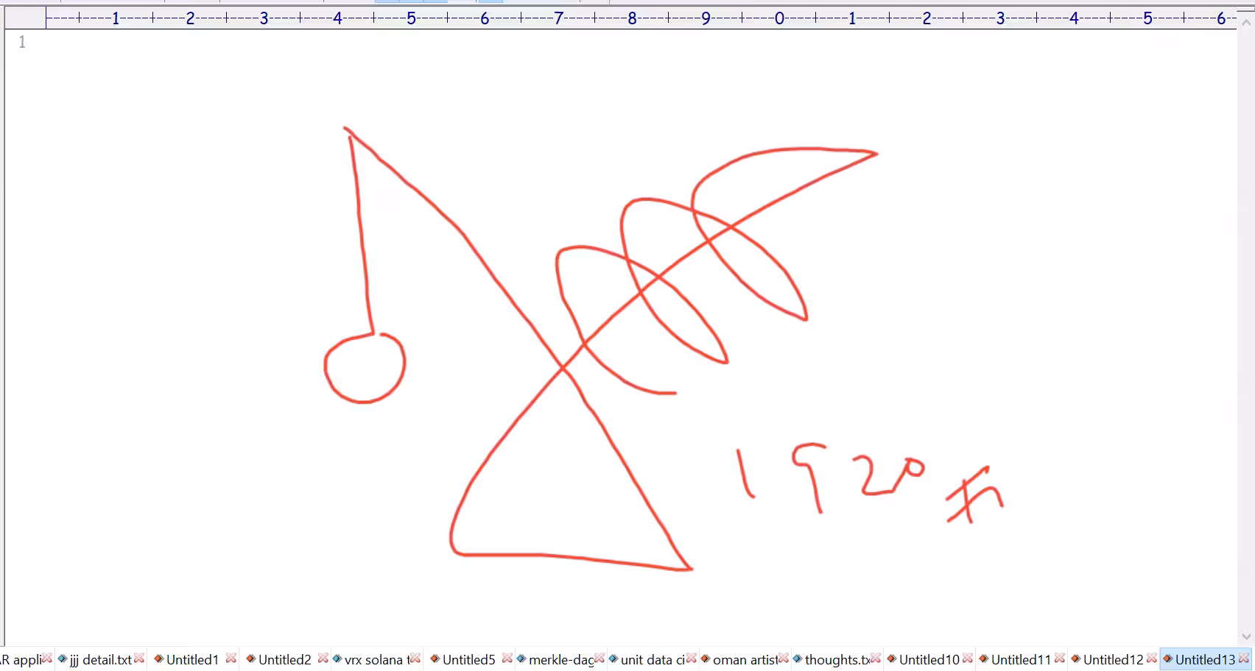Switch to the Untitled11 tab

pyautogui.click(x=1021, y=660)
